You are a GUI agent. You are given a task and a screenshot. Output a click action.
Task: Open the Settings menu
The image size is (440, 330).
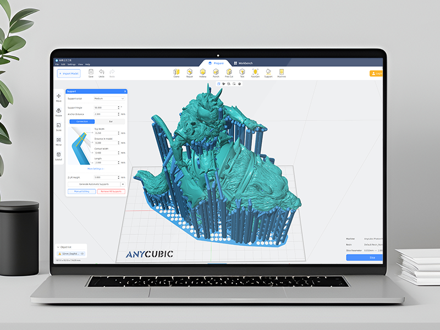pyautogui.click(x=71, y=64)
